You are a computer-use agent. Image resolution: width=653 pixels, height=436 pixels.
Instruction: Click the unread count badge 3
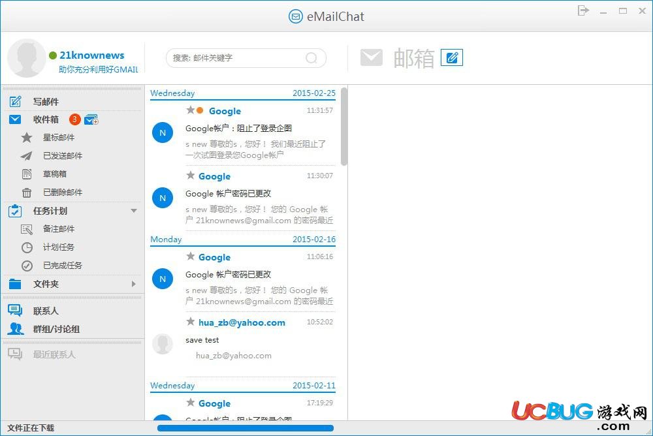tap(74, 119)
